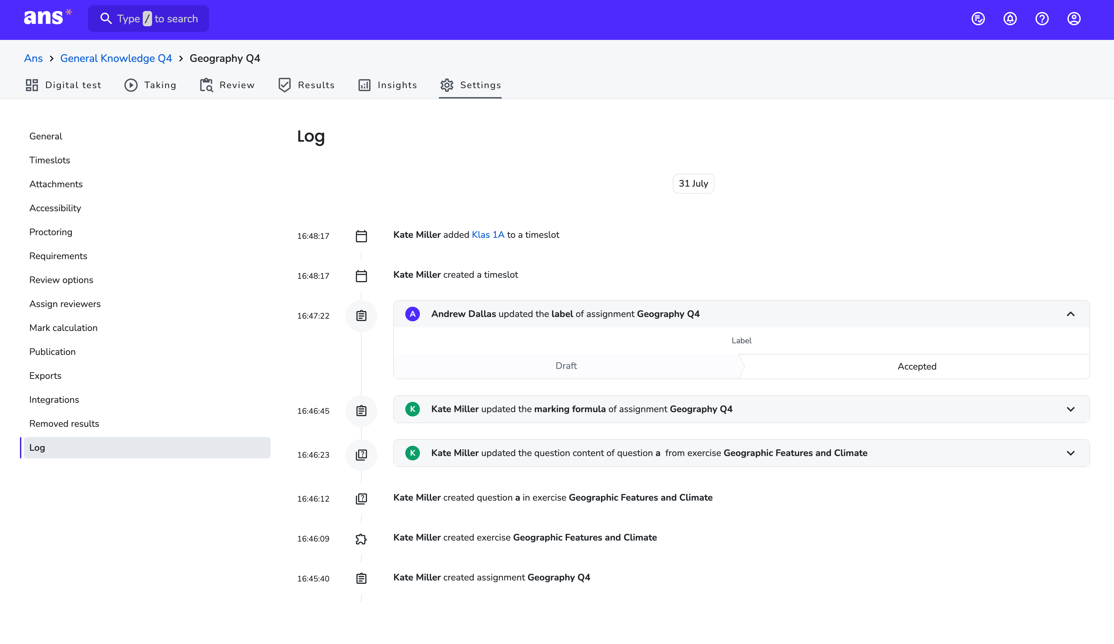Click the question icon at 16:46:12

coord(361,499)
